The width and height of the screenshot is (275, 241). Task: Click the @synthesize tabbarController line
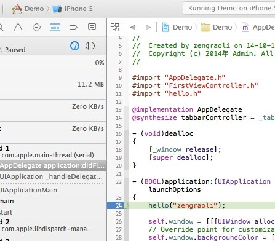coord(204,117)
